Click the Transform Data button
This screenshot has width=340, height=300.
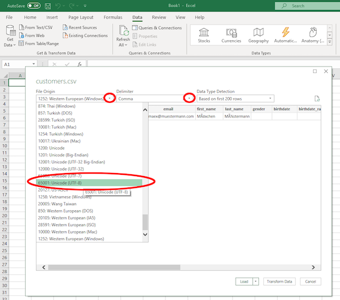click(x=279, y=281)
